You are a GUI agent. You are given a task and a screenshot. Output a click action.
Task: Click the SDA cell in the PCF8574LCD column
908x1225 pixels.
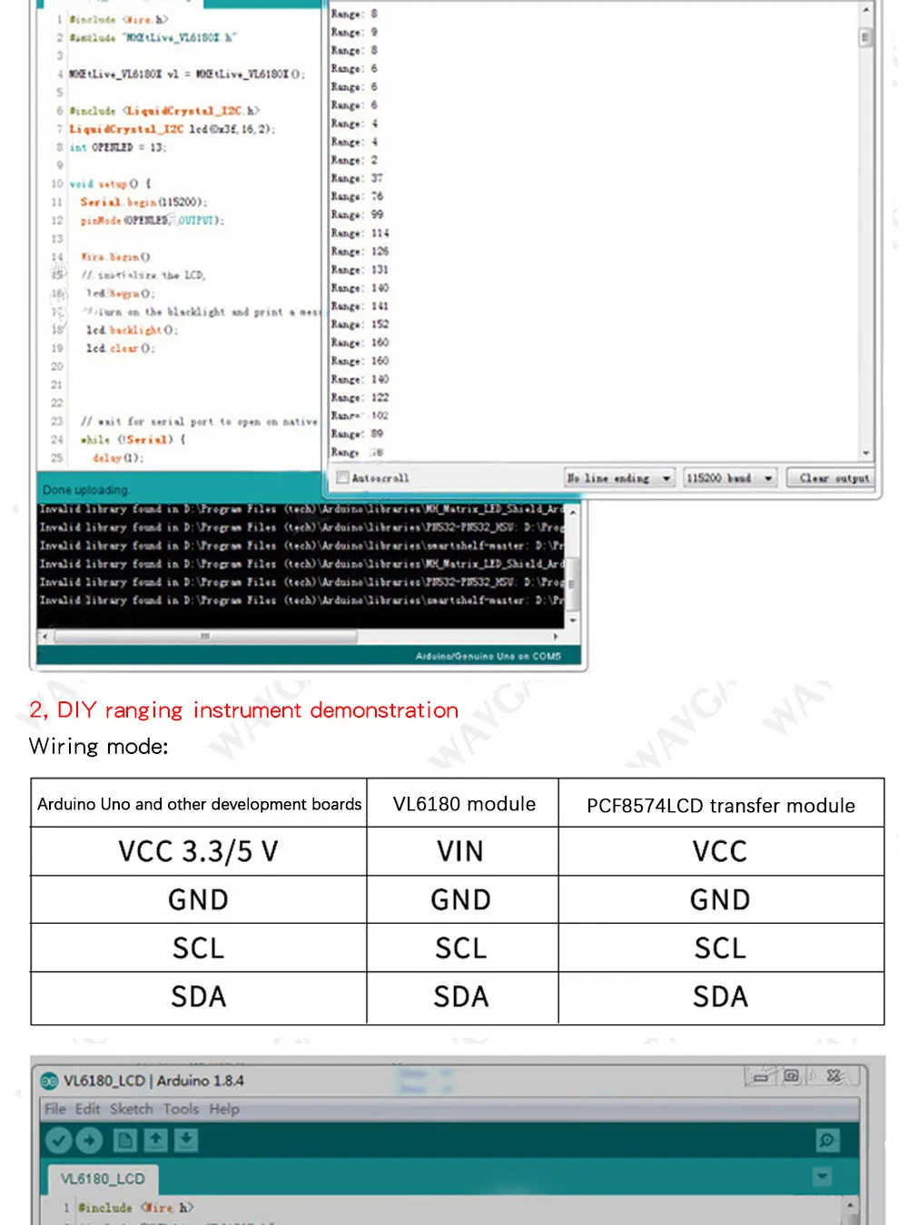(x=721, y=997)
